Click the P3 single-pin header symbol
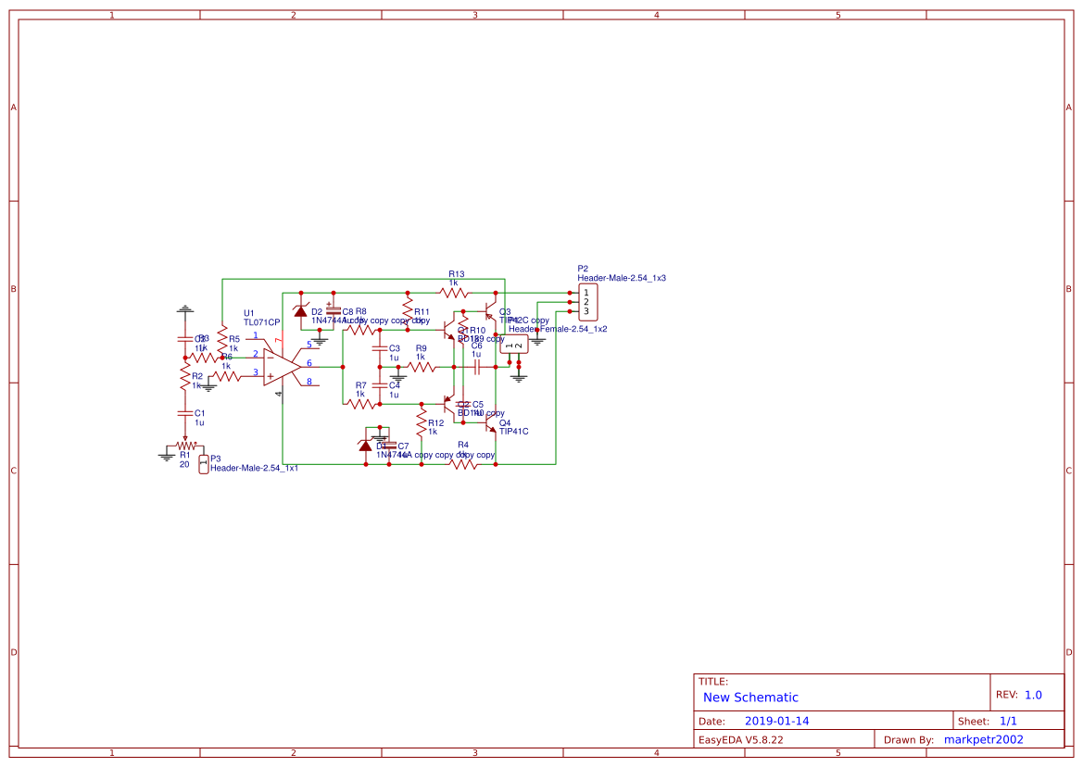Screen dimensions: 1083x767 (x=204, y=460)
